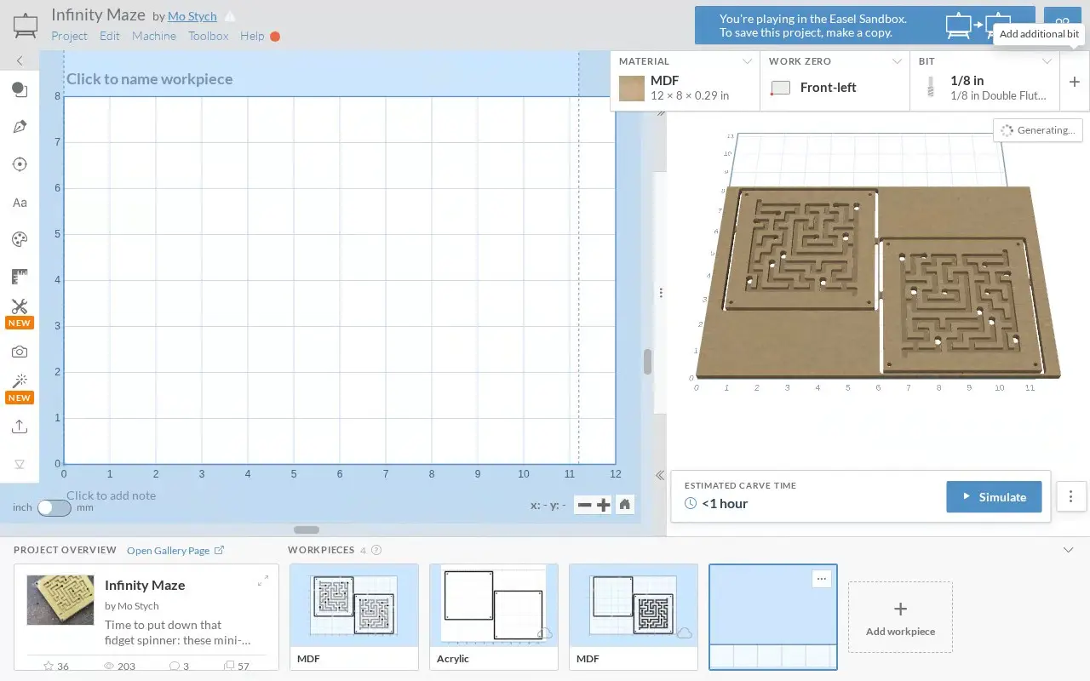The width and height of the screenshot is (1090, 681).
Task: Open the scissors tool marked NEW
Action: 20,307
